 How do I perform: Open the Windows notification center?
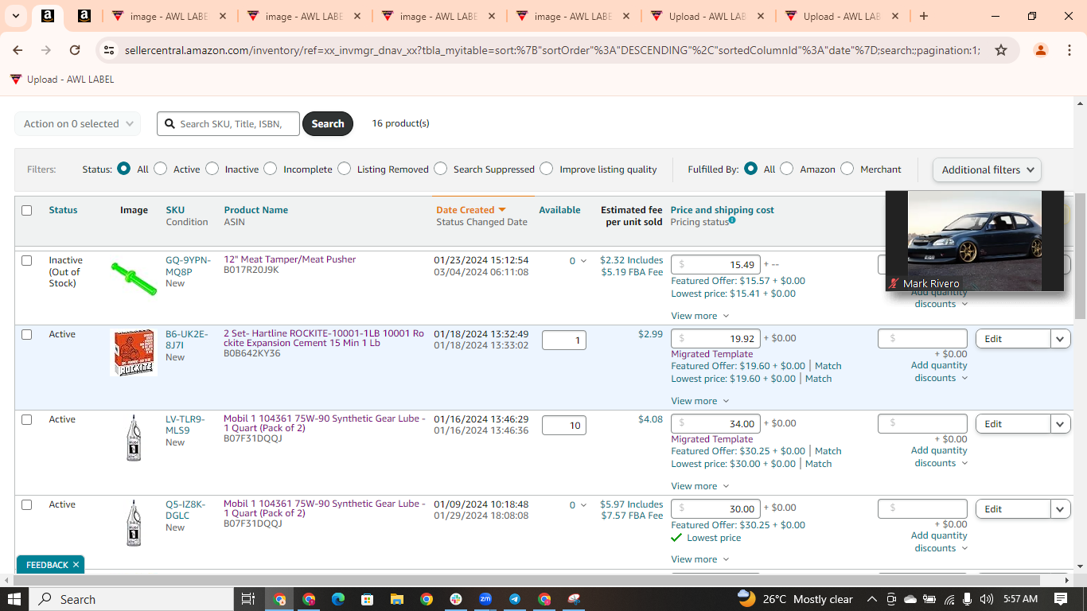[1061, 599]
